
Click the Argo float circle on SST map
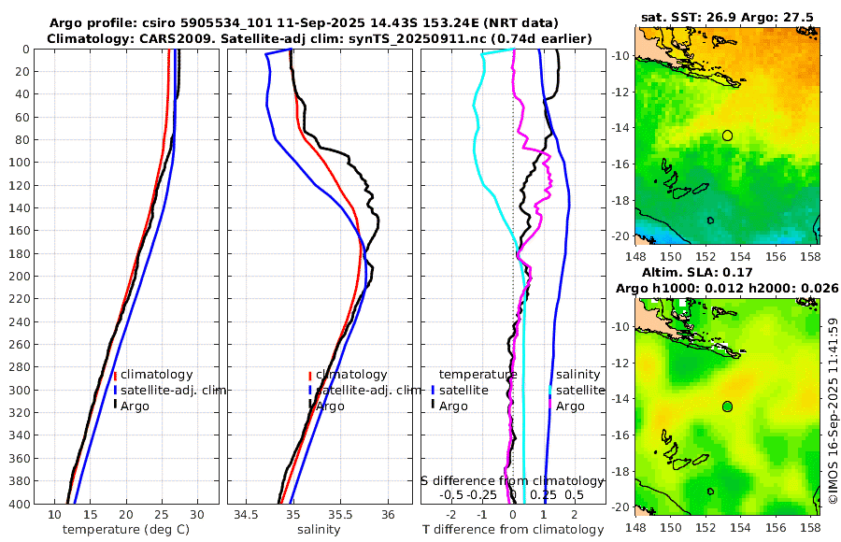click(727, 135)
